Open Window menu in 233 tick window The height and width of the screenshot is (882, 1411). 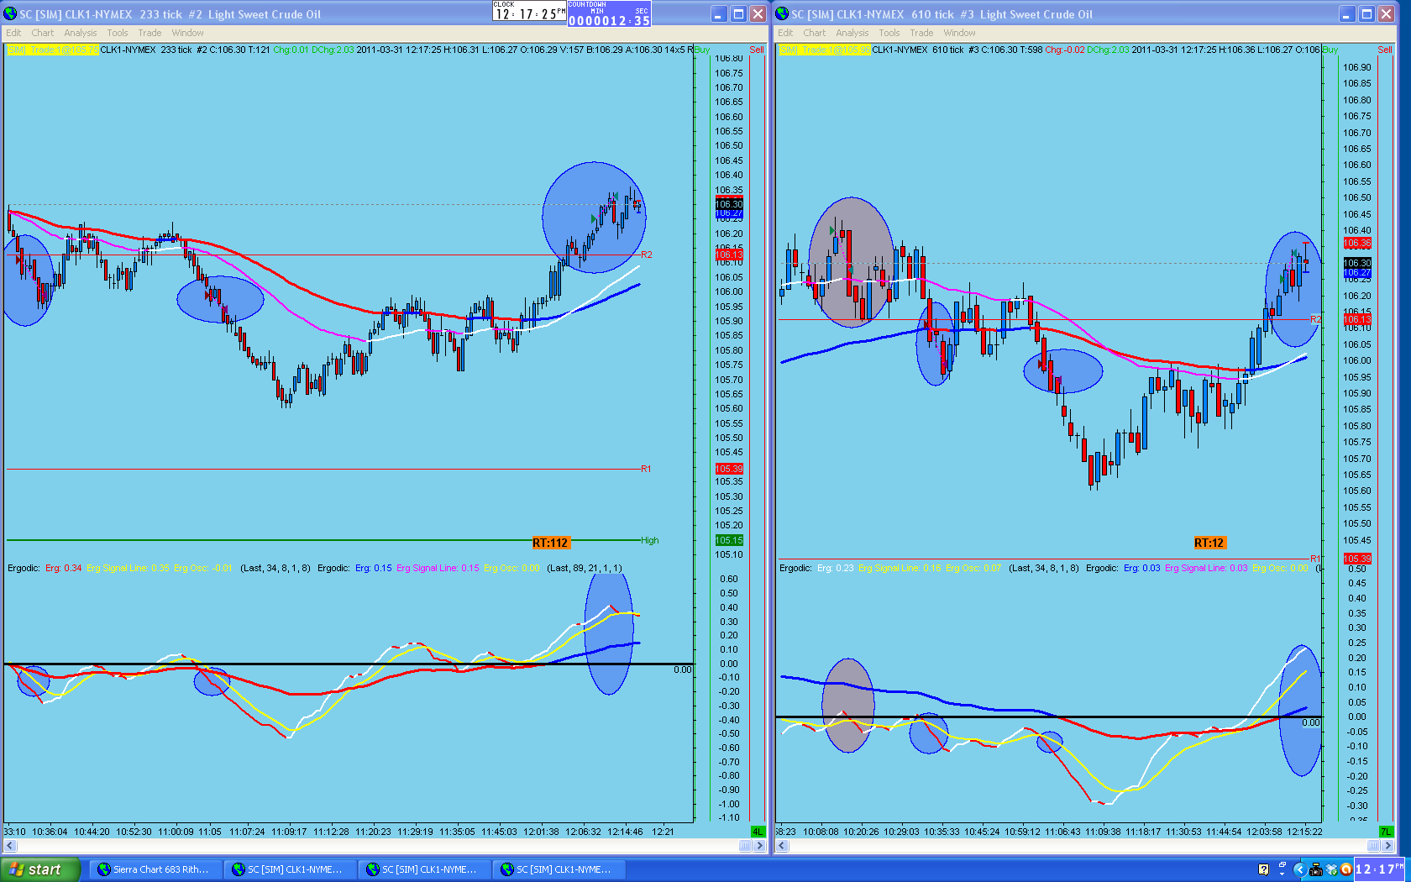click(x=187, y=33)
